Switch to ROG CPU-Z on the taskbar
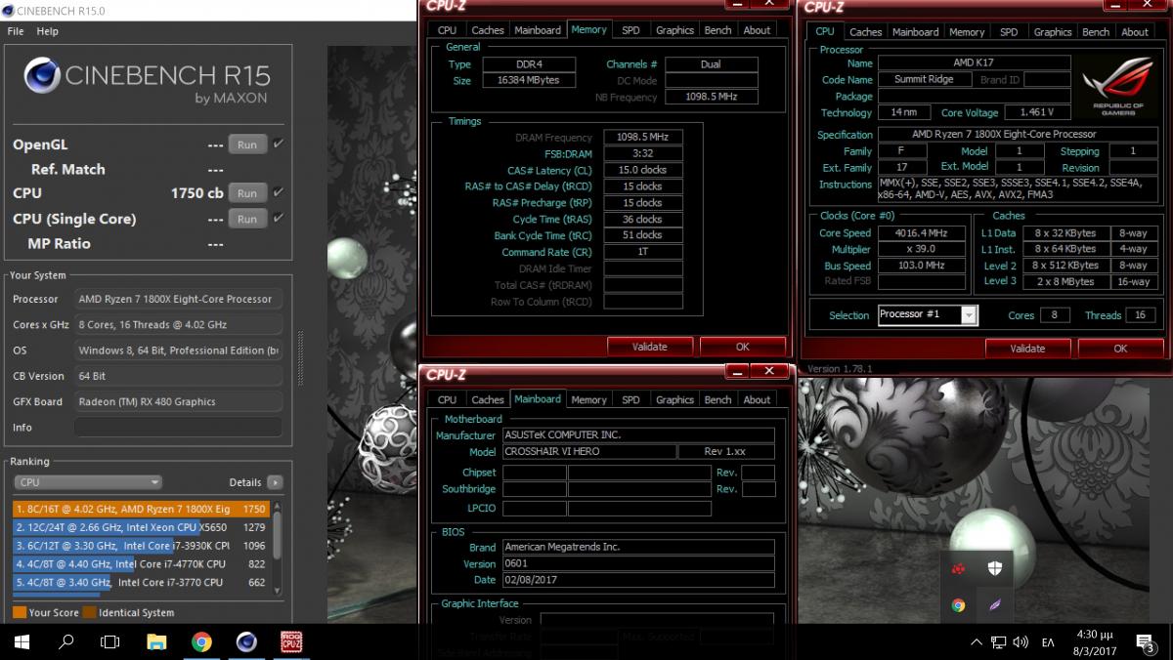 tap(291, 641)
